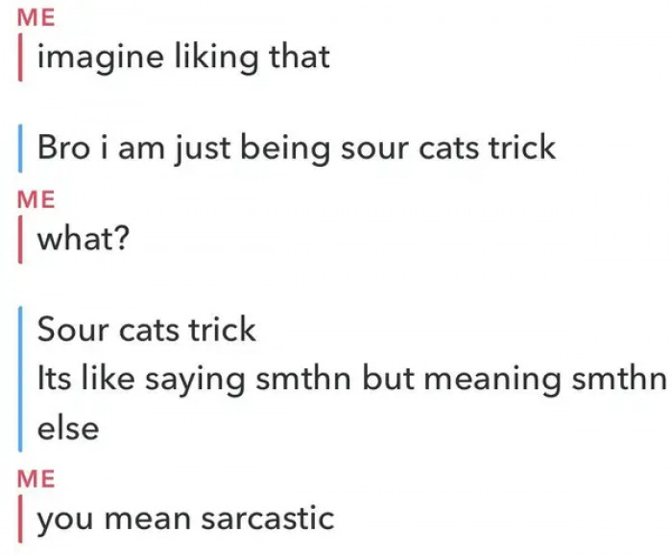Select the 'you mean sarcastic' message
The image size is (672, 556).
coord(185,520)
